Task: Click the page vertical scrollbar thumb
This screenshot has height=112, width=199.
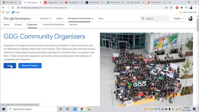Action: 198,25
